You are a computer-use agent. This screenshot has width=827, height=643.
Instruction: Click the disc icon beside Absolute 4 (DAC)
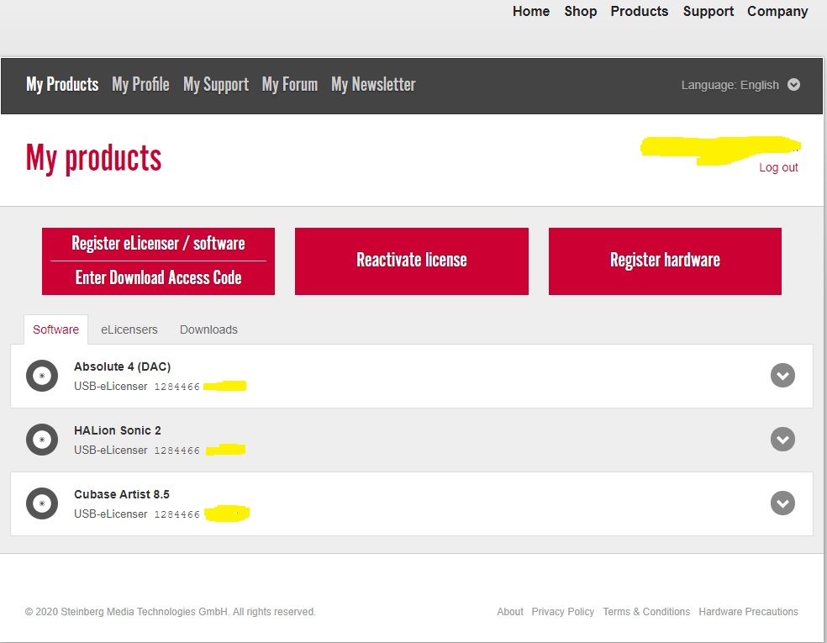click(42, 376)
